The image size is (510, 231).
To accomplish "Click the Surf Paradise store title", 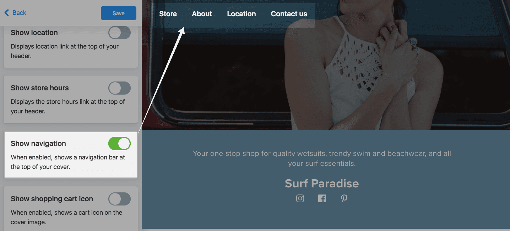I will pyautogui.click(x=322, y=184).
